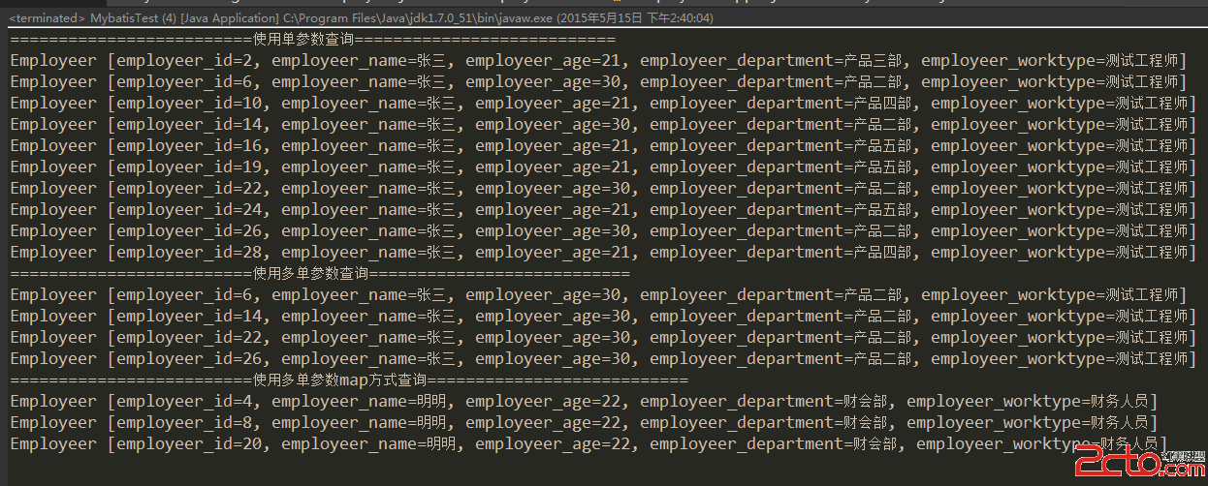Click the output row with employeer_id=16
Image resolution: width=1208 pixels, height=486 pixels.
pos(603,146)
